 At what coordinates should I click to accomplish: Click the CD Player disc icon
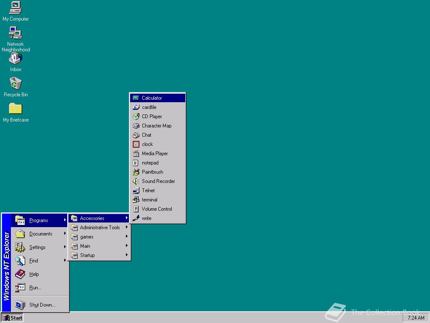136,116
